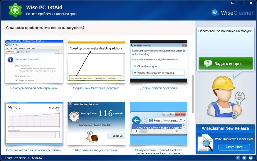Click the 'WiseCleaner New Release' heading

point(225,128)
